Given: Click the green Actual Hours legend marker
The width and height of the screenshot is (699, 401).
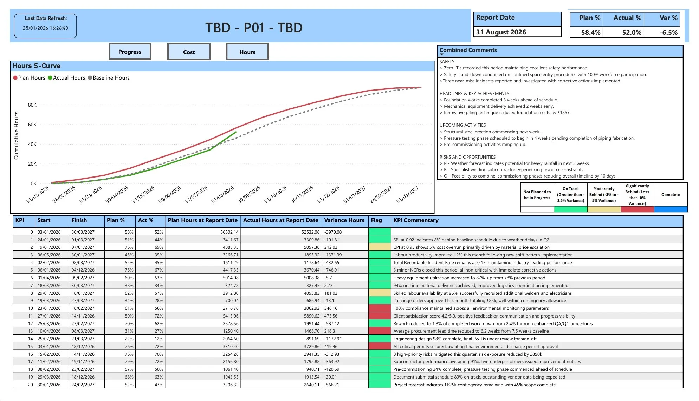Looking at the screenshot, I should click(50, 78).
